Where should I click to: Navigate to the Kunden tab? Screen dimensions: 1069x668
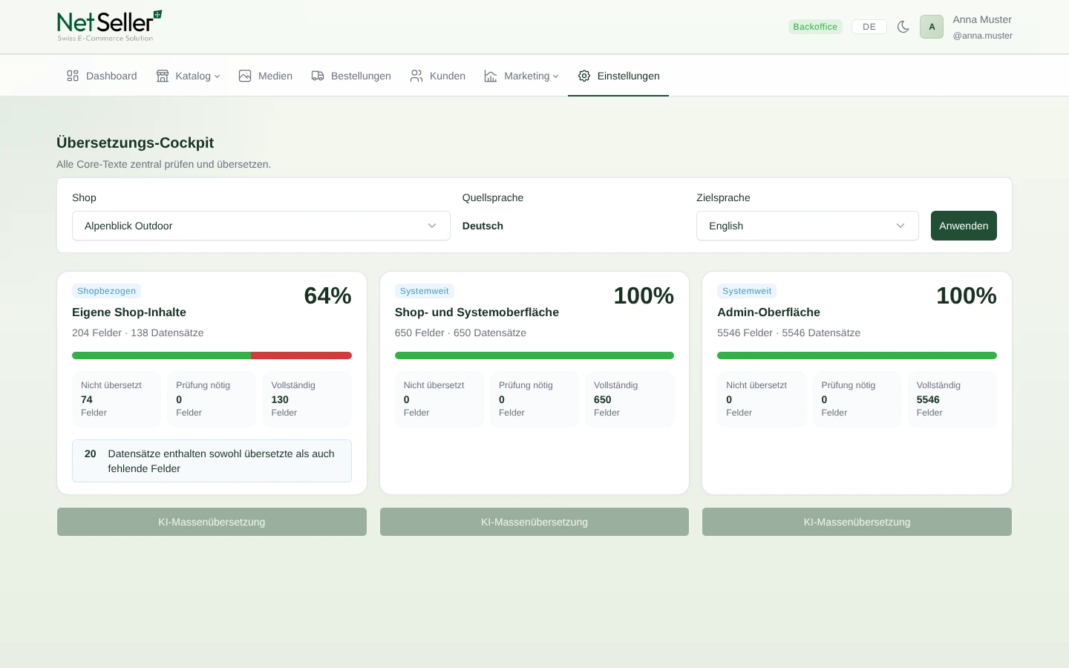coord(438,76)
